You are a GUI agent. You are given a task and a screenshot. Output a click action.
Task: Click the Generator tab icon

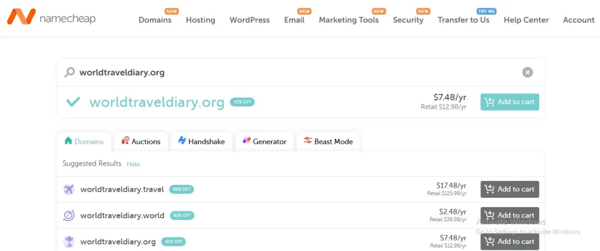(x=247, y=140)
